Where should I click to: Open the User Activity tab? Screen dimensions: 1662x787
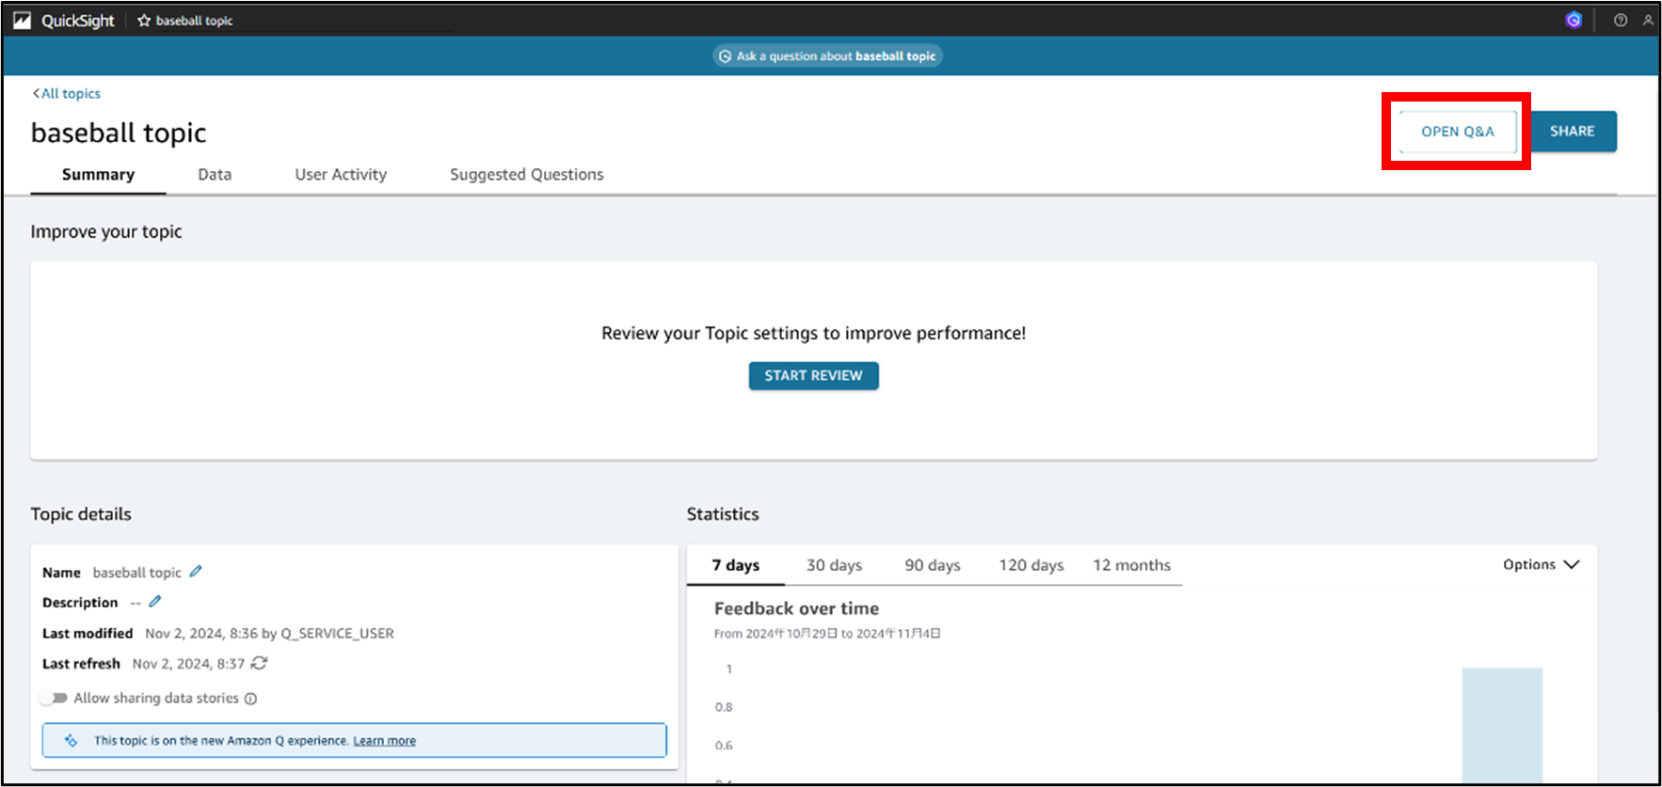click(341, 175)
